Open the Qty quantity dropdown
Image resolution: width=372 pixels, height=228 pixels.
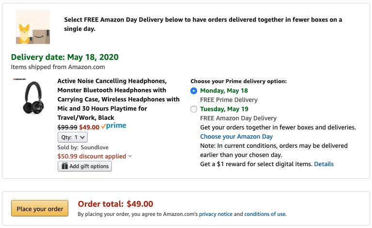(72, 137)
